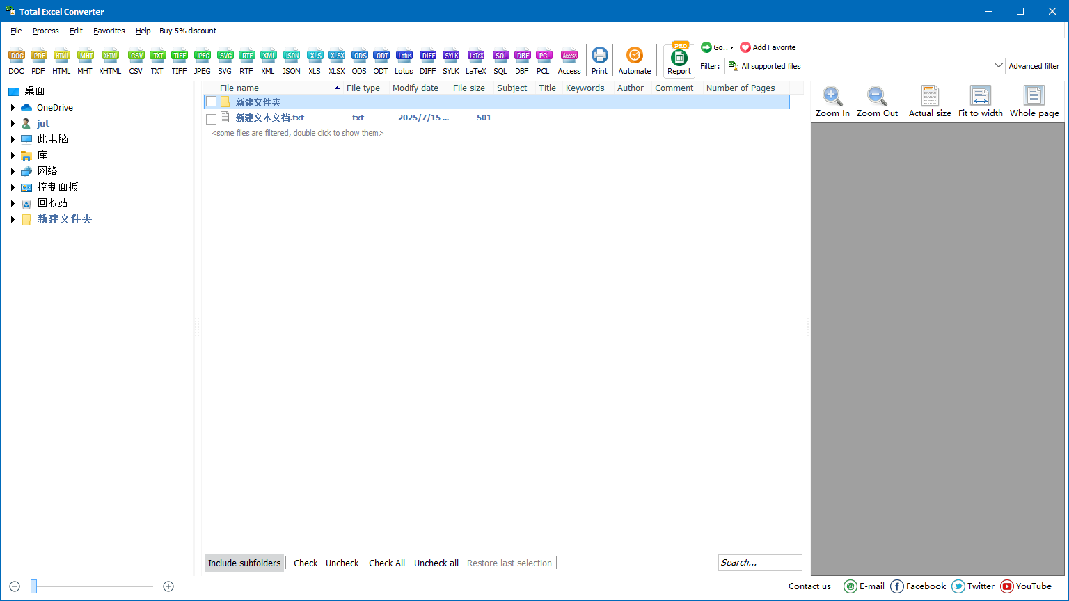Toggle Include subfolders option
Image resolution: width=1069 pixels, height=601 pixels.
244,563
